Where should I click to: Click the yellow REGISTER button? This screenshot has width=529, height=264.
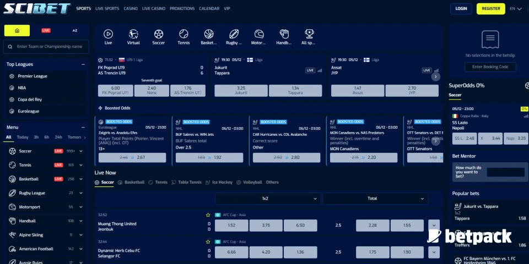pos(491,9)
